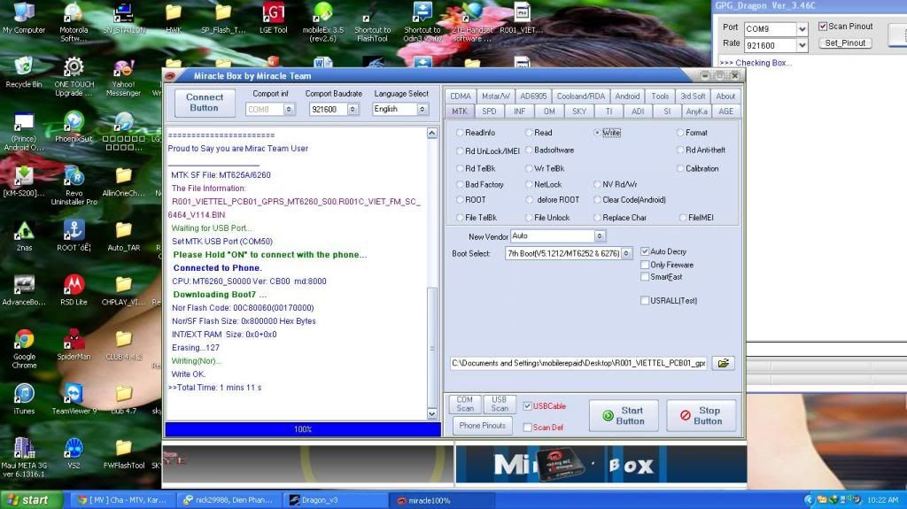Open Motorola Software desktop icon

tap(74, 22)
